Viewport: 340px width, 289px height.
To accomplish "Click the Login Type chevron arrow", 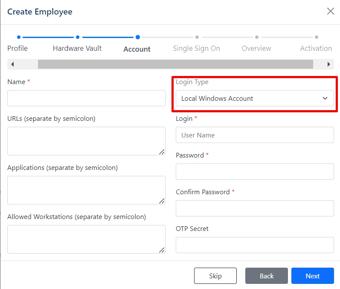I will click(325, 98).
